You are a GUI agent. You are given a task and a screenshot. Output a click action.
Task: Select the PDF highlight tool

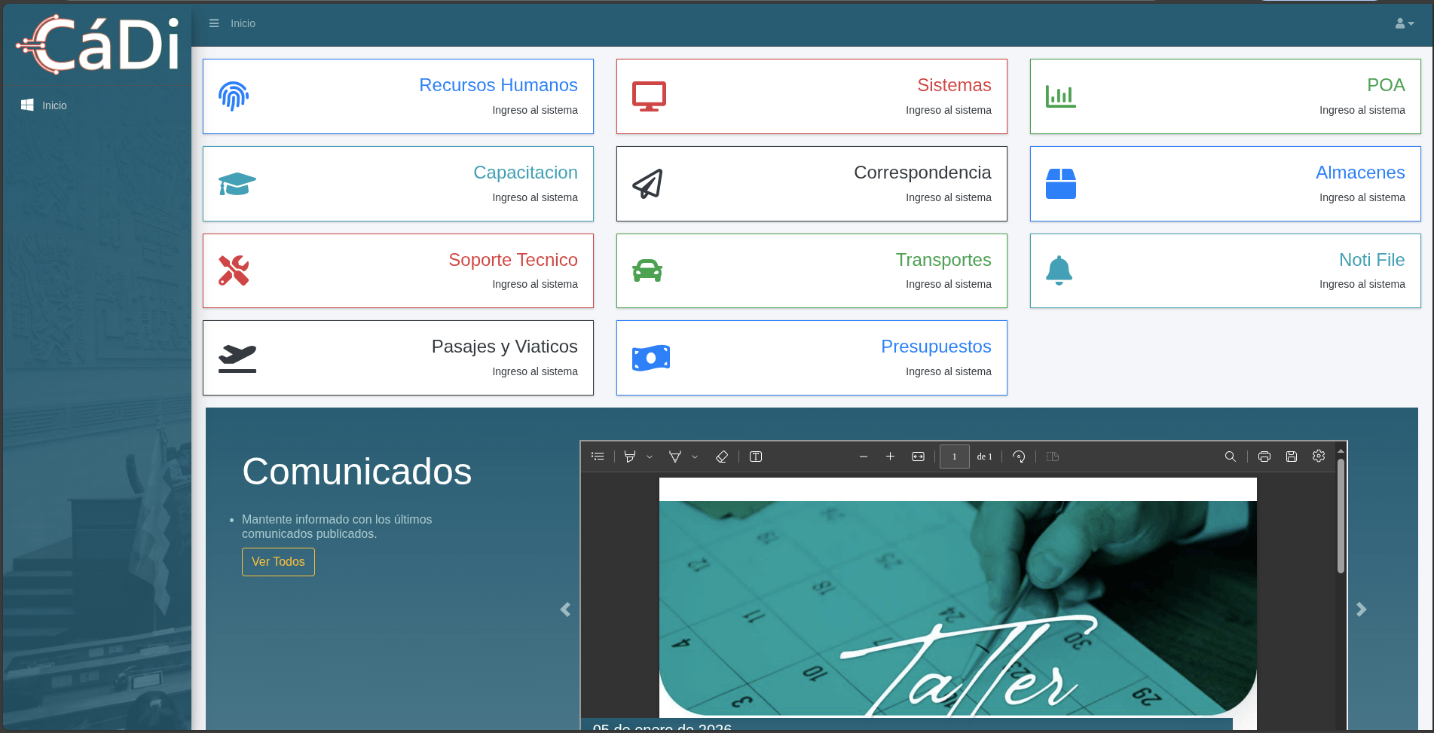click(630, 457)
